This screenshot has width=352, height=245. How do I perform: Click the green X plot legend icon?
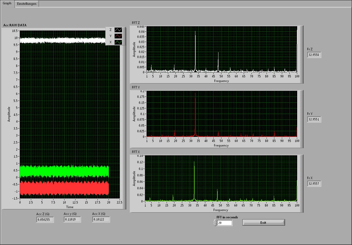click(118, 42)
